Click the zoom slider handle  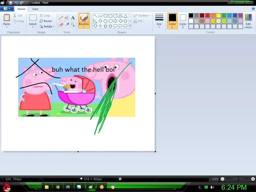click(238, 179)
